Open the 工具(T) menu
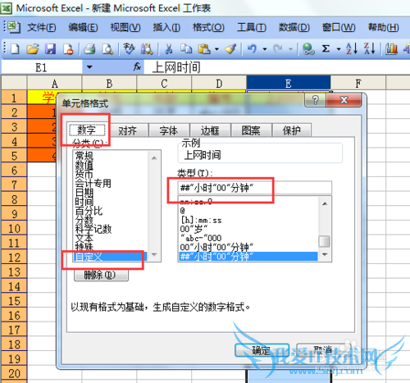Screen dimensions: 410x383 251,27
